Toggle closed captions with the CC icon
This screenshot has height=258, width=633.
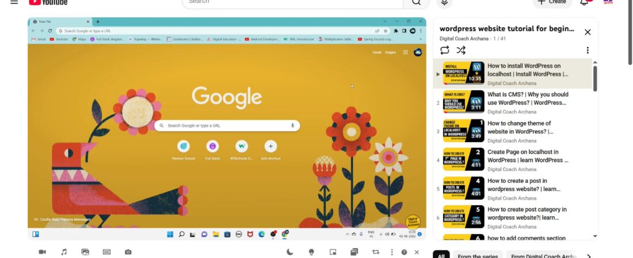tap(106, 252)
